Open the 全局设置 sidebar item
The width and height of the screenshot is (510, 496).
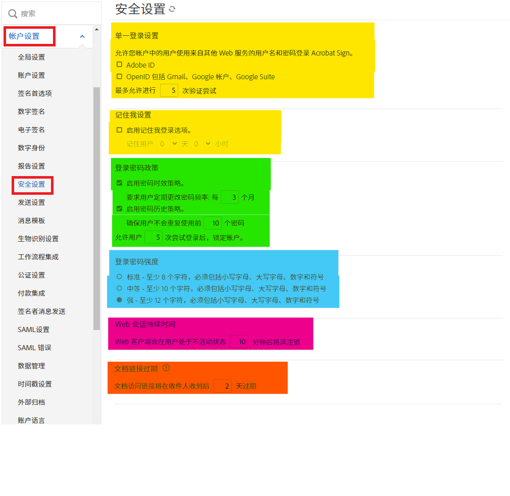[x=32, y=57]
